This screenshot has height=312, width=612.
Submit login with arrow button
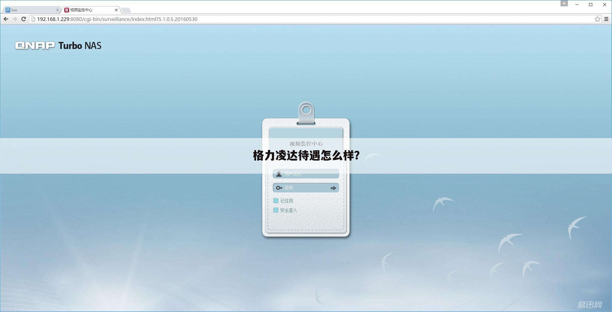coord(333,188)
